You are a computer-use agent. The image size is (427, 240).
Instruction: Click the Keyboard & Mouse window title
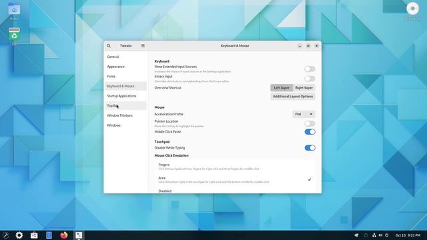tap(235, 46)
